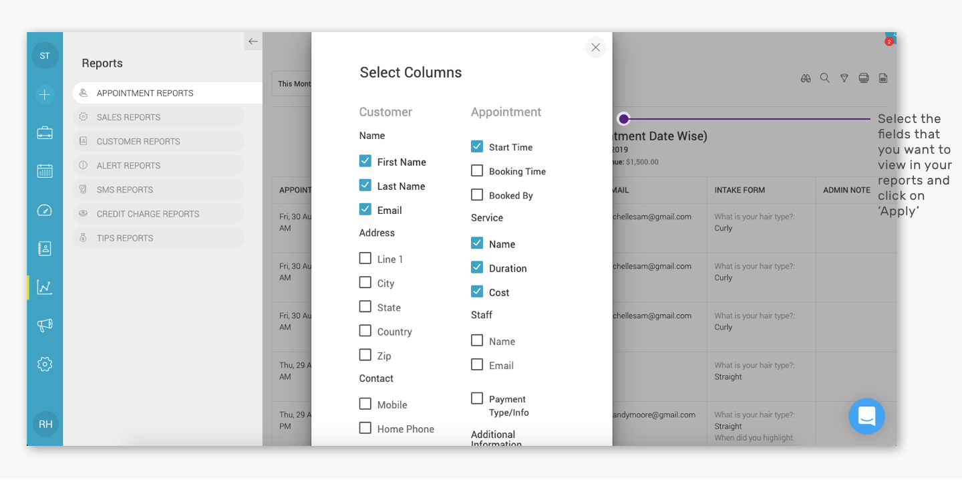Click the export file icon in the report toolbar
The image size is (962, 480).
[x=883, y=78]
